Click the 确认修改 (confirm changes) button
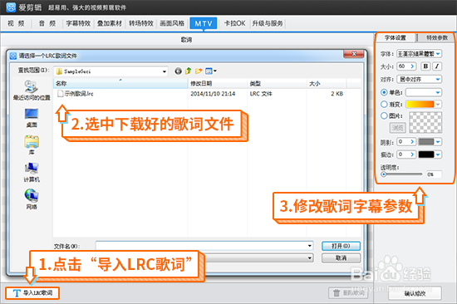Image resolution: width=457 pixels, height=304 pixels. [x=415, y=293]
